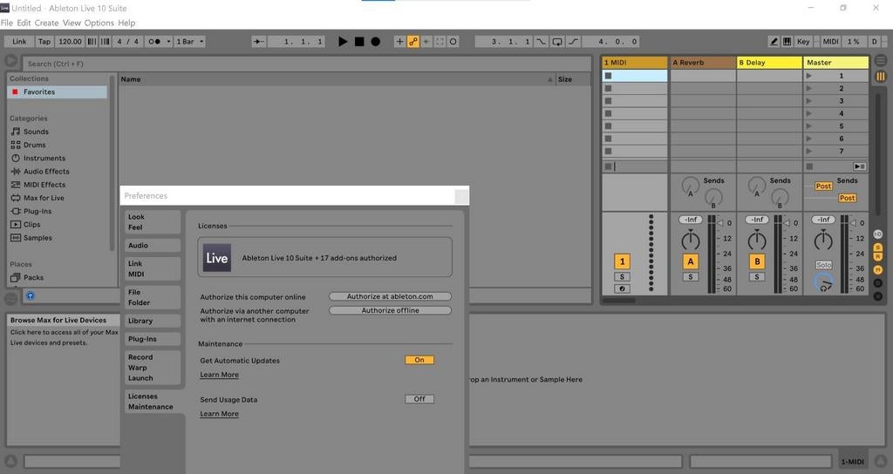Open the Quantization 1 Bar dropdown
The height and width of the screenshot is (474, 893).
189,42
